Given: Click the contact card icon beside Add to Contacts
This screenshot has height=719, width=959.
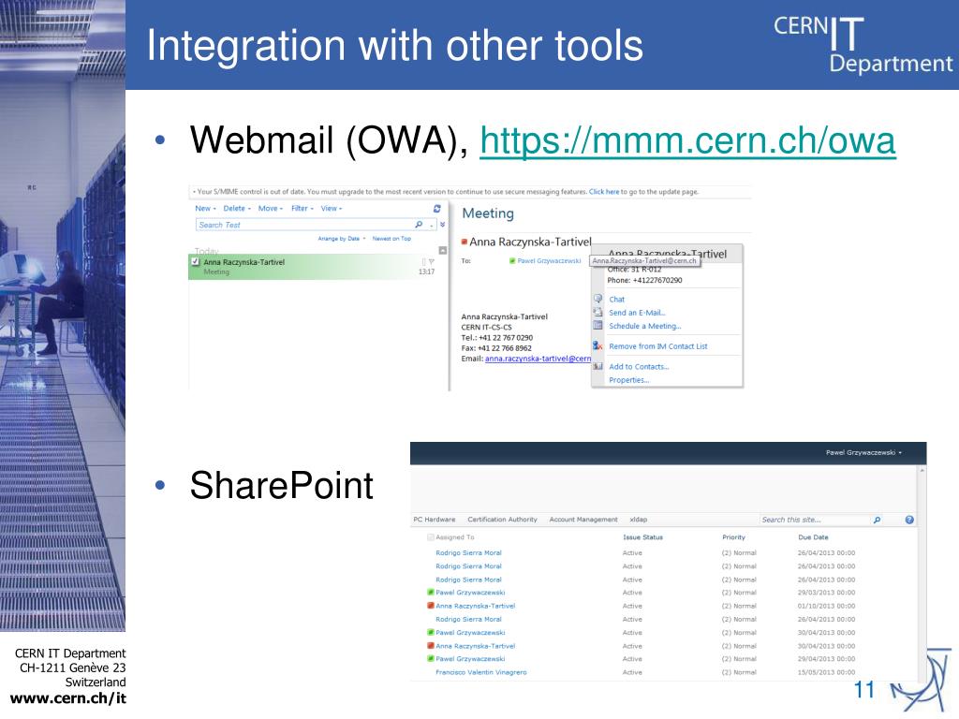Looking at the screenshot, I should pos(598,366).
